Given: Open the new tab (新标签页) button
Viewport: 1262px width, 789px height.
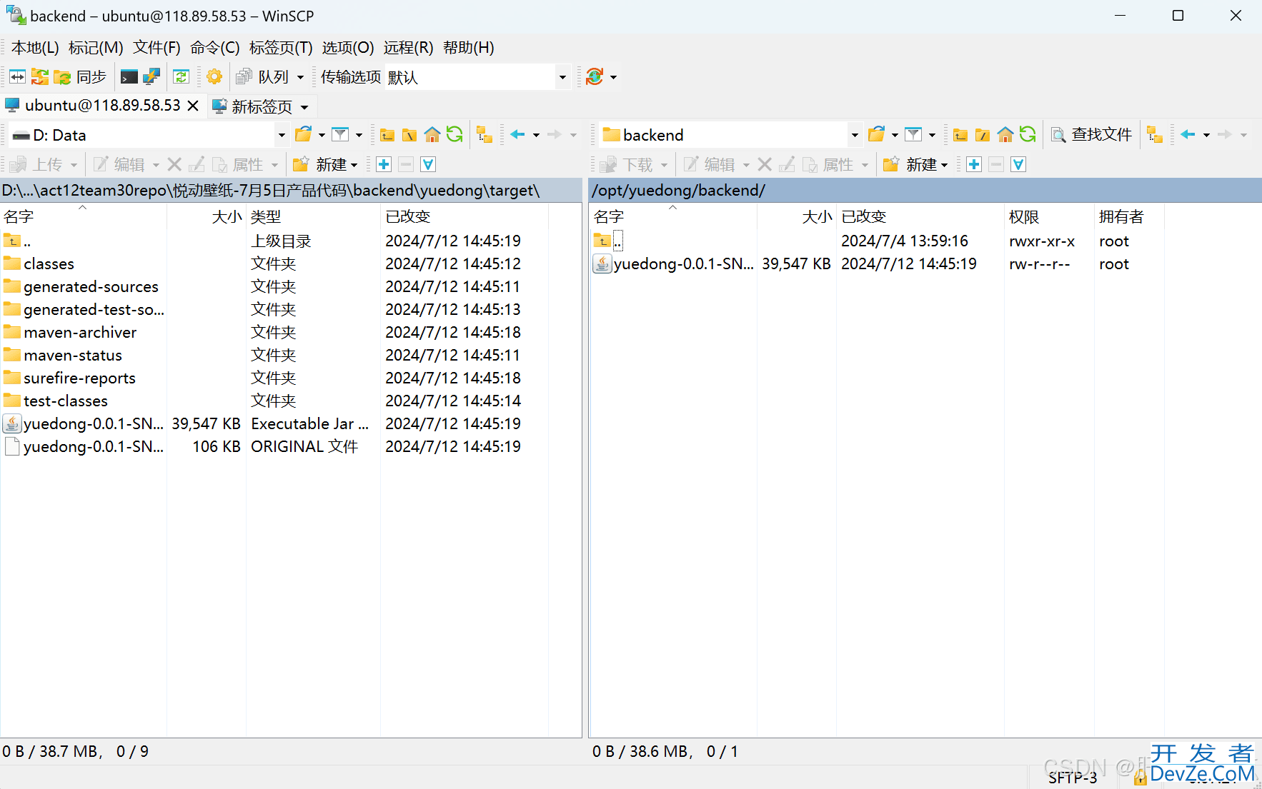Looking at the screenshot, I should [x=261, y=106].
